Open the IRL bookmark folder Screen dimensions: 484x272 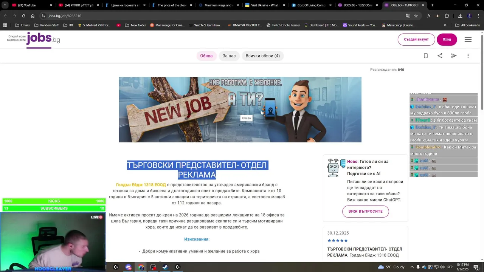(68, 25)
